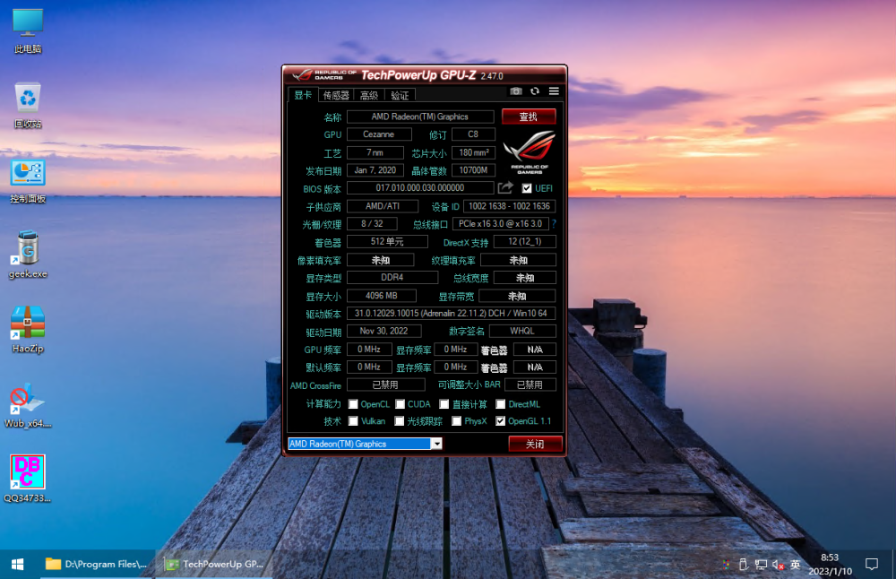Open D:\Program Files taskbar item
The image size is (896, 579).
[97, 564]
